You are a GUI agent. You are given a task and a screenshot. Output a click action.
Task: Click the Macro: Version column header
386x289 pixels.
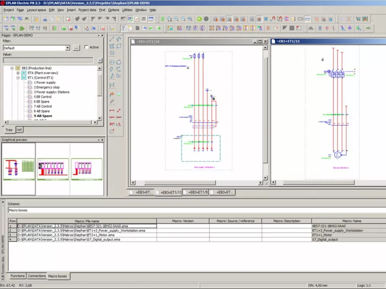[183, 221]
